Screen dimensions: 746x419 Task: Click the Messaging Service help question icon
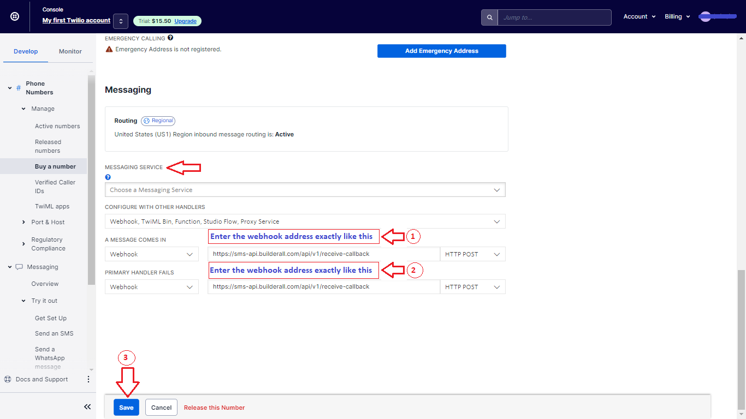tap(108, 177)
